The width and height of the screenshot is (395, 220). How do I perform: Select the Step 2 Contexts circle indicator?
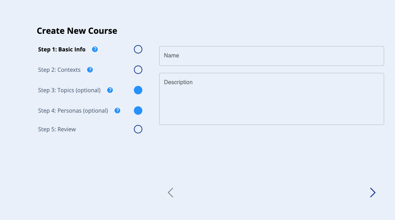pos(138,70)
